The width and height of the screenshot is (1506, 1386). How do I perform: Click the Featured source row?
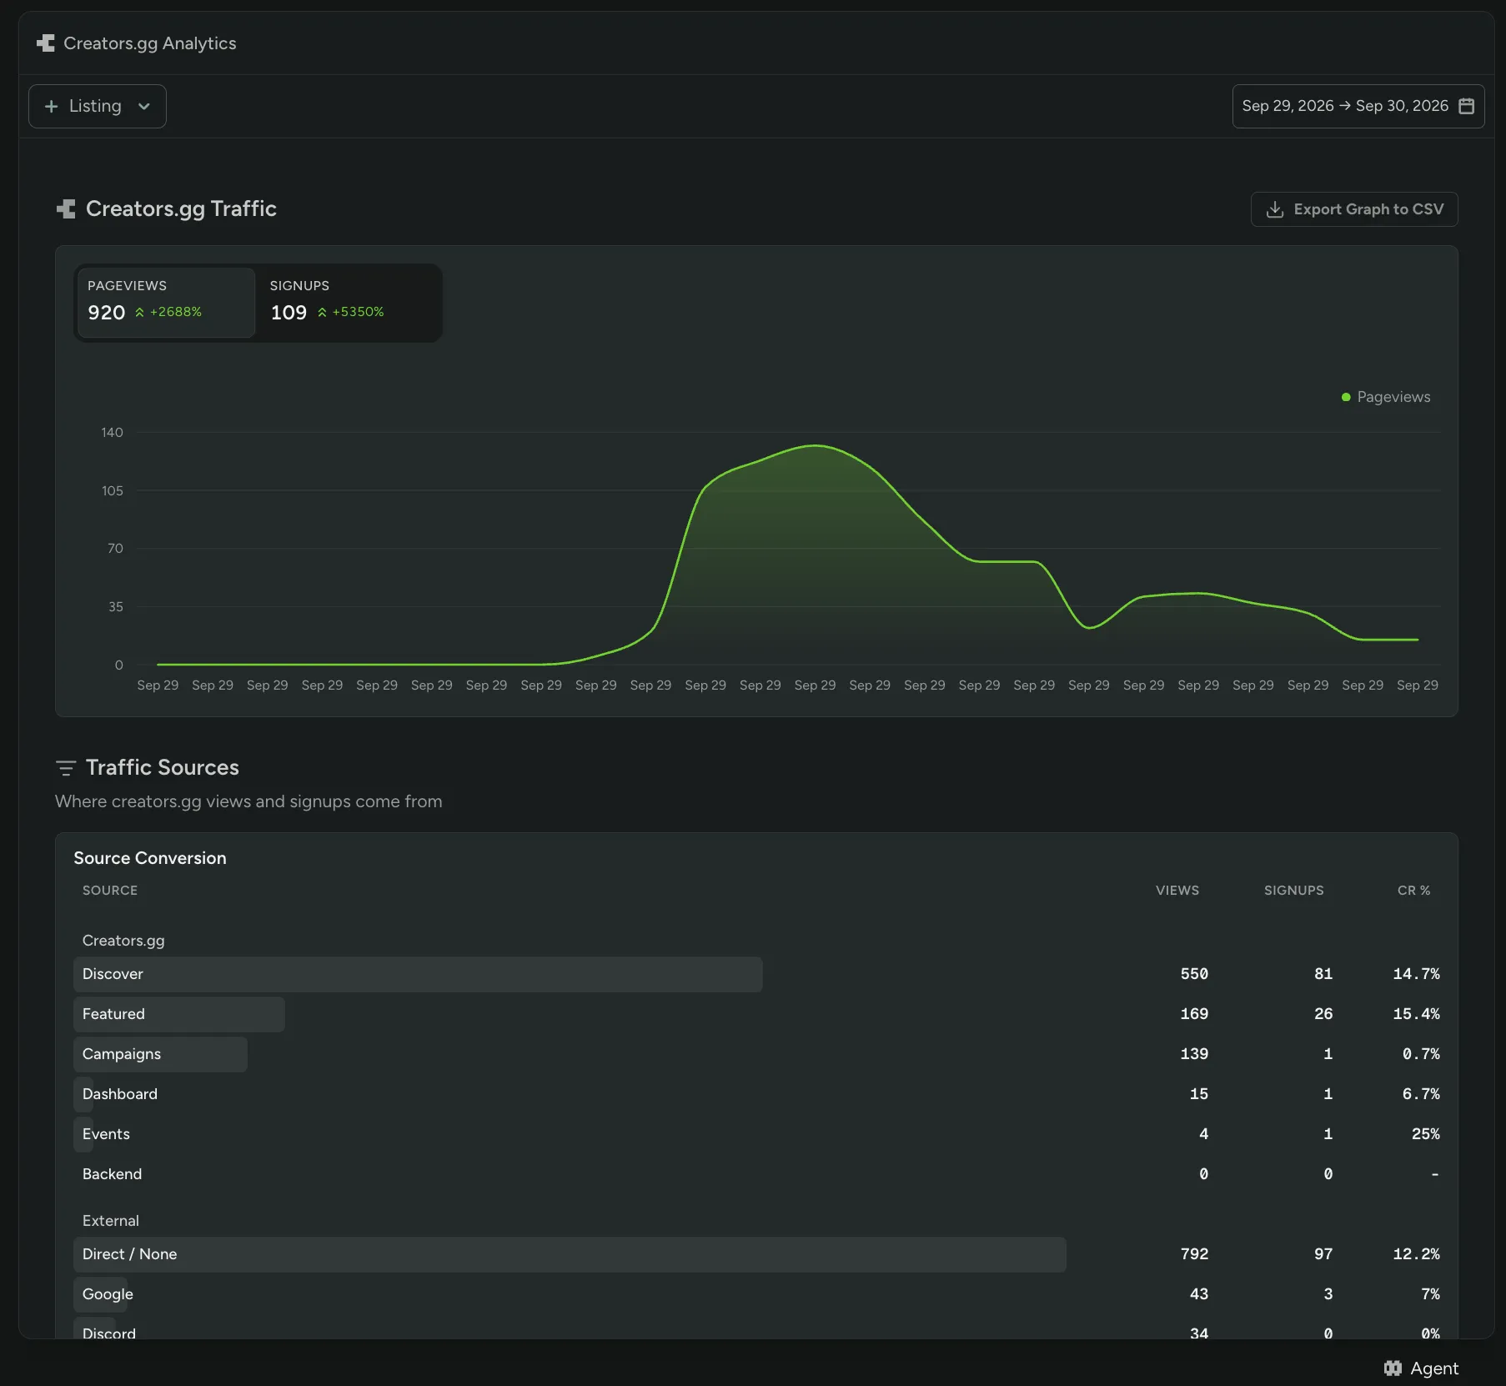click(756, 1014)
